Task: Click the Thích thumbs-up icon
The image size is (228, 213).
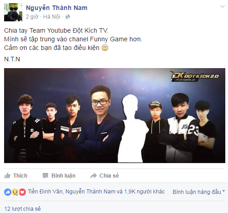Action: pyautogui.click(x=7, y=176)
